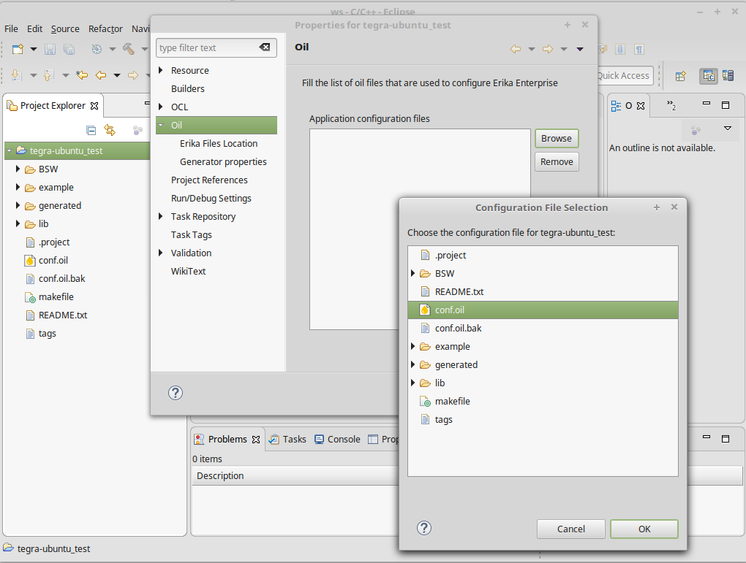Click the forward arrow in the Properties dialog header
Image resolution: width=746 pixels, height=563 pixels.
[548, 49]
